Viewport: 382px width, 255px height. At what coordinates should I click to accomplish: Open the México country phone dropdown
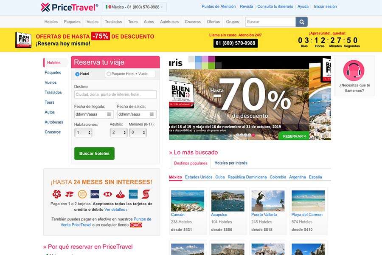tap(134, 7)
